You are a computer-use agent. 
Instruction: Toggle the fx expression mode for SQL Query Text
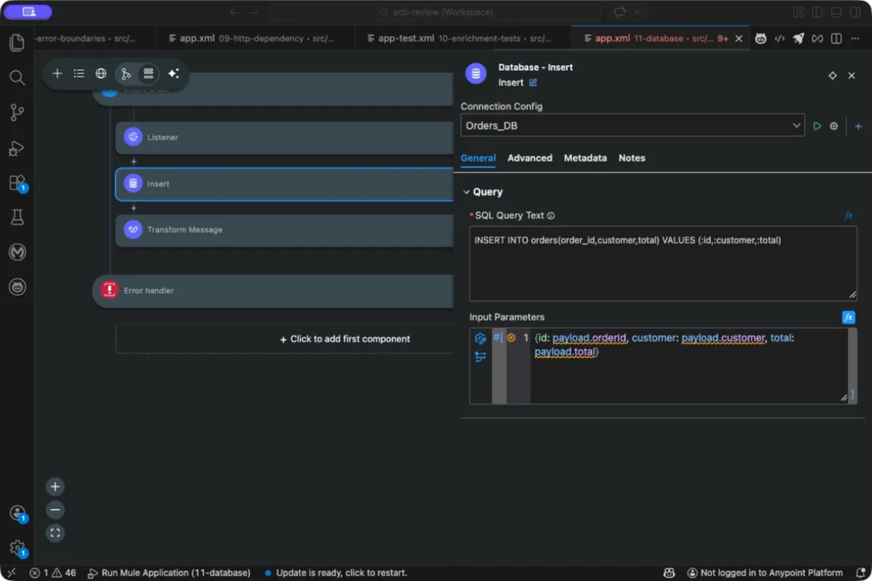click(849, 216)
